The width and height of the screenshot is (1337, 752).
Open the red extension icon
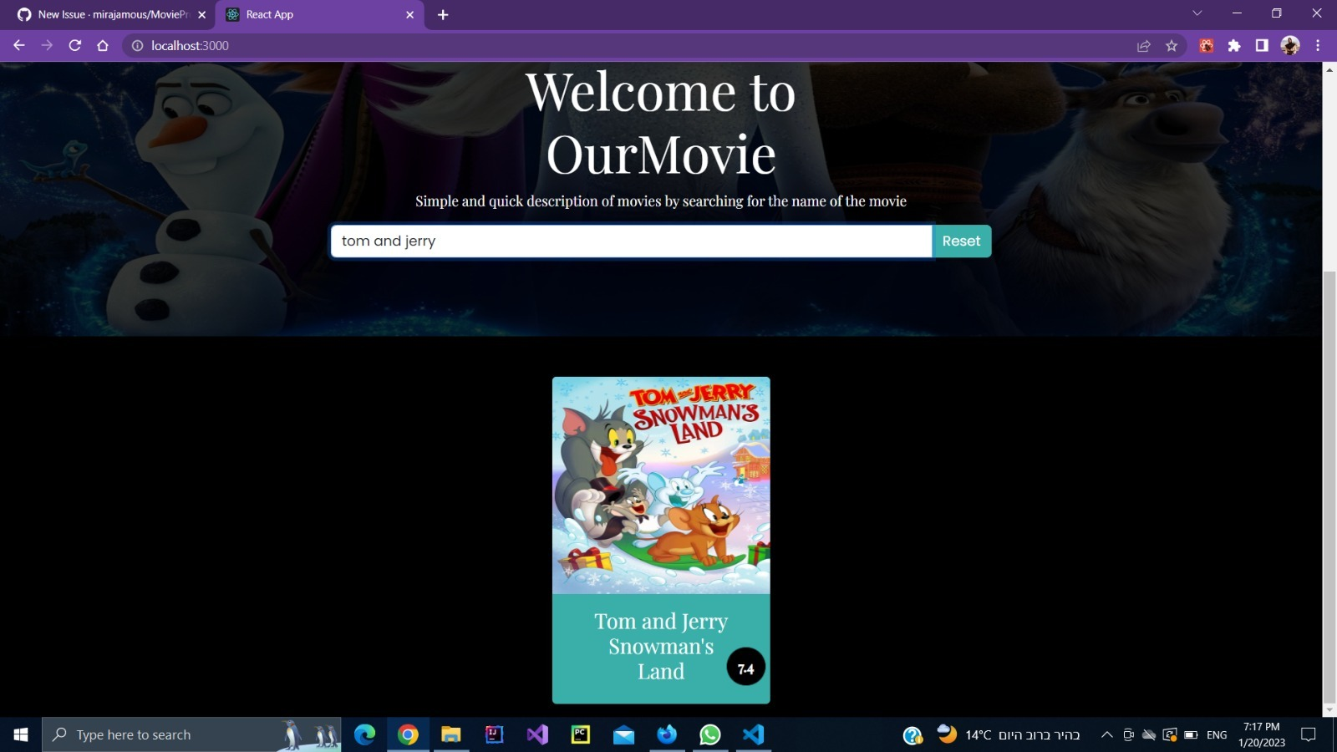[x=1207, y=45]
